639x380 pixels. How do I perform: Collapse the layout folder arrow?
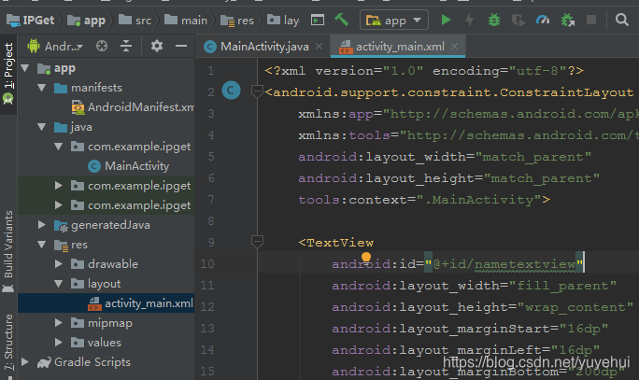(x=59, y=284)
